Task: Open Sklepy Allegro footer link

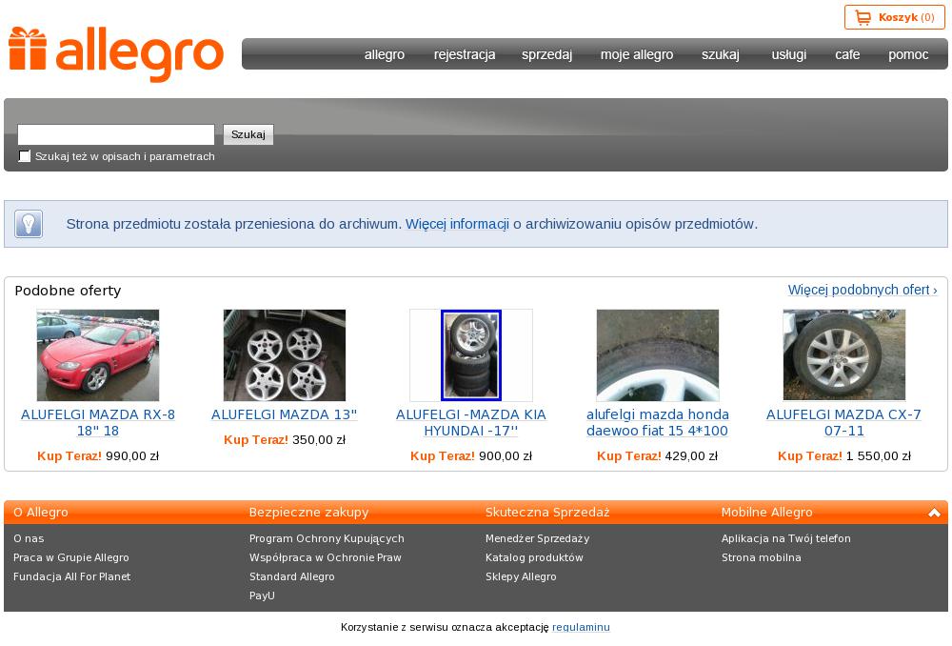Action: [x=521, y=576]
